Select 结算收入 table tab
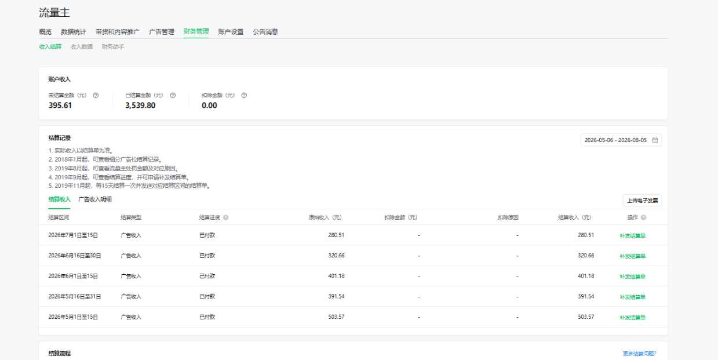This screenshot has width=718, height=360. click(x=59, y=199)
